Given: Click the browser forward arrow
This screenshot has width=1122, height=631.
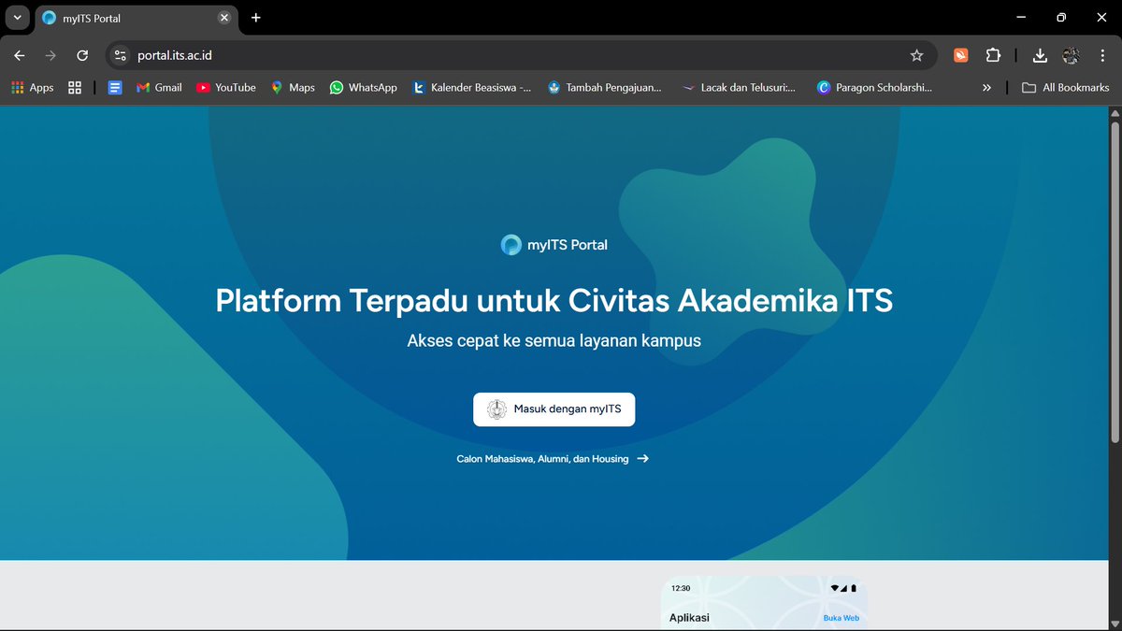Looking at the screenshot, I should click(50, 55).
